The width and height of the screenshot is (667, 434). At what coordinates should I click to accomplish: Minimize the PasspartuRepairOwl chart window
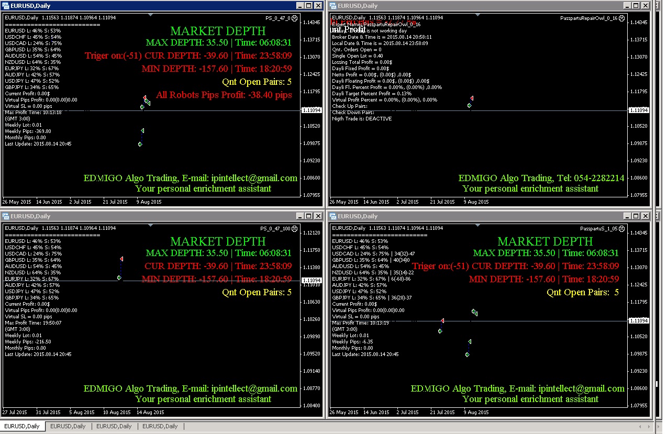tap(627, 6)
